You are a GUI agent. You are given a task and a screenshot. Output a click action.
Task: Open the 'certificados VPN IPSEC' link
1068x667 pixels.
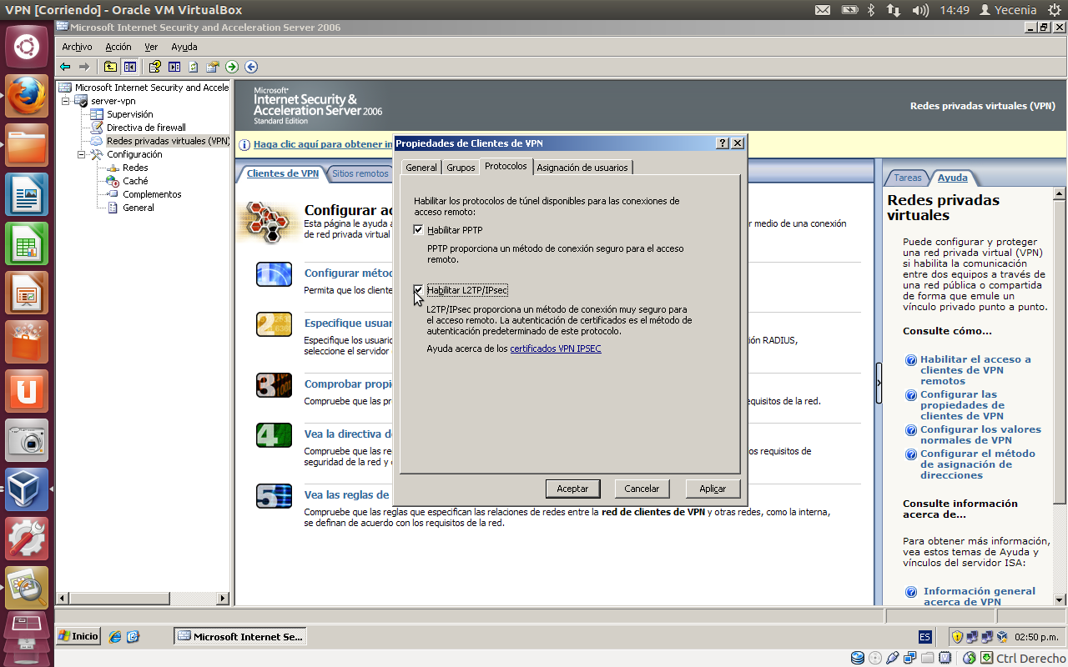pos(556,349)
